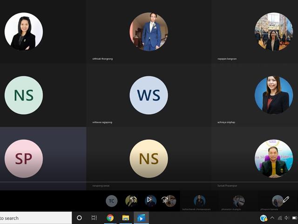
Task: Click the Movies & TV taskbar icon
Action: (x=141, y=218)
